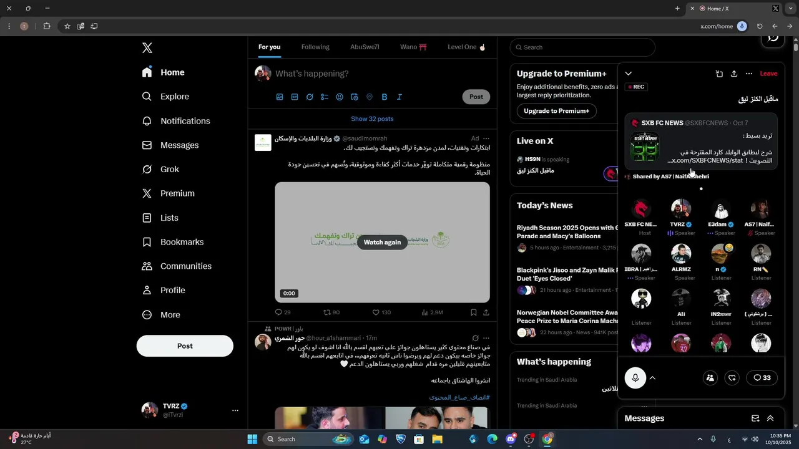Viewport: 799px width, 449px height.
Task: Open emoji picker in composer
Action: pyautogui.click(x=340, y=97)
